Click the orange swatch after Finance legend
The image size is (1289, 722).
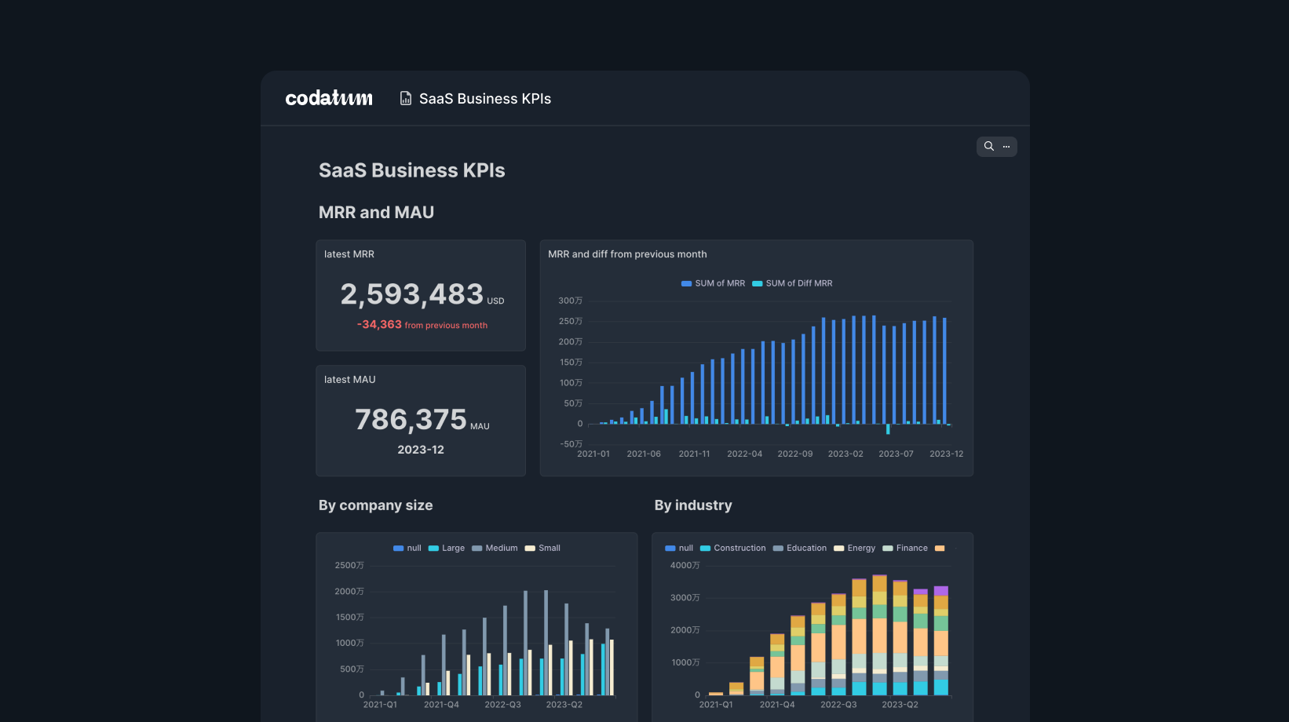pos(940,548)
